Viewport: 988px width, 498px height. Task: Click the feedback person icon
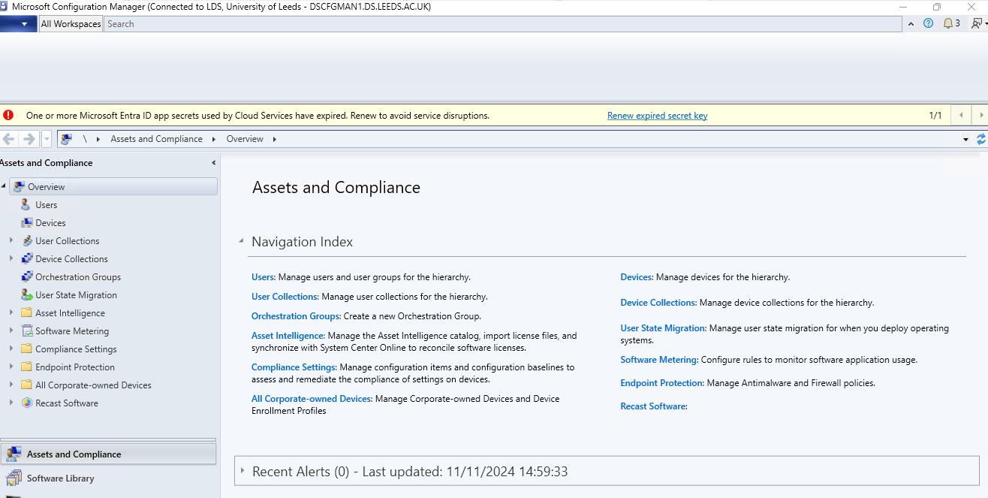coord(976,23)
